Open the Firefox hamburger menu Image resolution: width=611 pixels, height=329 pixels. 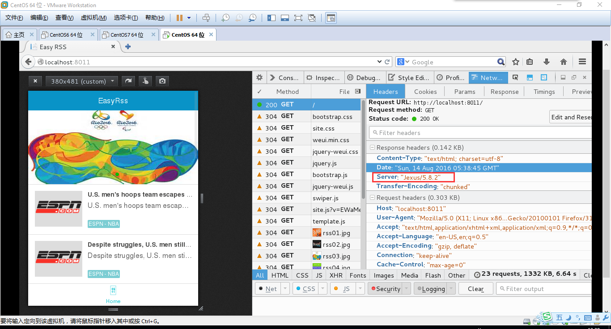pos(582,62)
